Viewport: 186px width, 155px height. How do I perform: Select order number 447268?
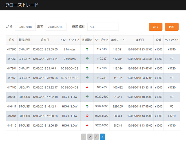point(12,59)
